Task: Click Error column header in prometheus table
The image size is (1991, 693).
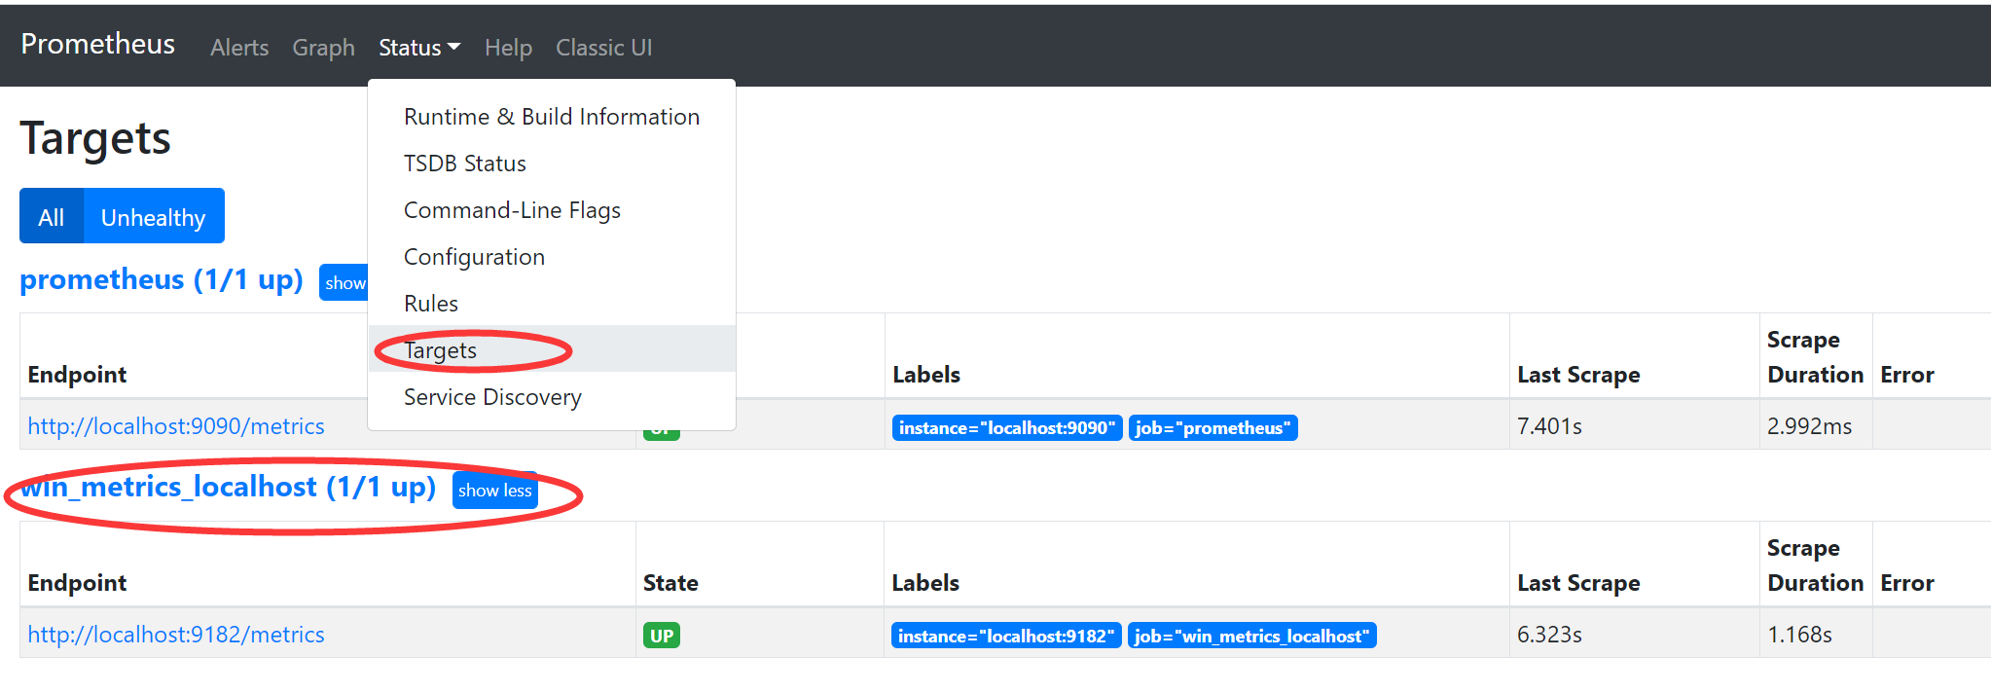Action: pyautogui.click(x=1906, y=375)
